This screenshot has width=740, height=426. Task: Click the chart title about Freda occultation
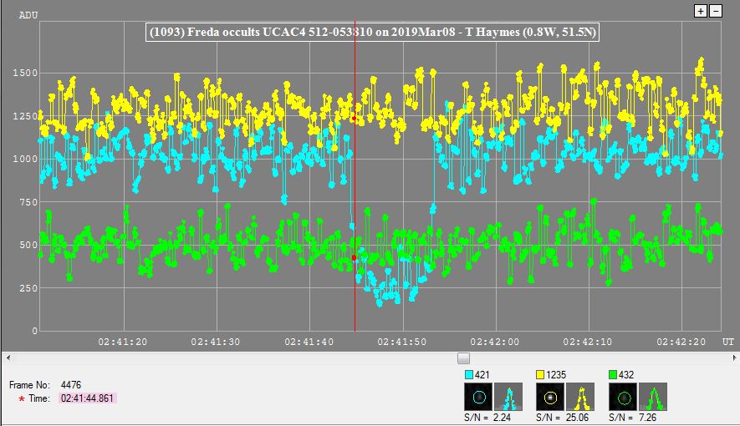374,32
